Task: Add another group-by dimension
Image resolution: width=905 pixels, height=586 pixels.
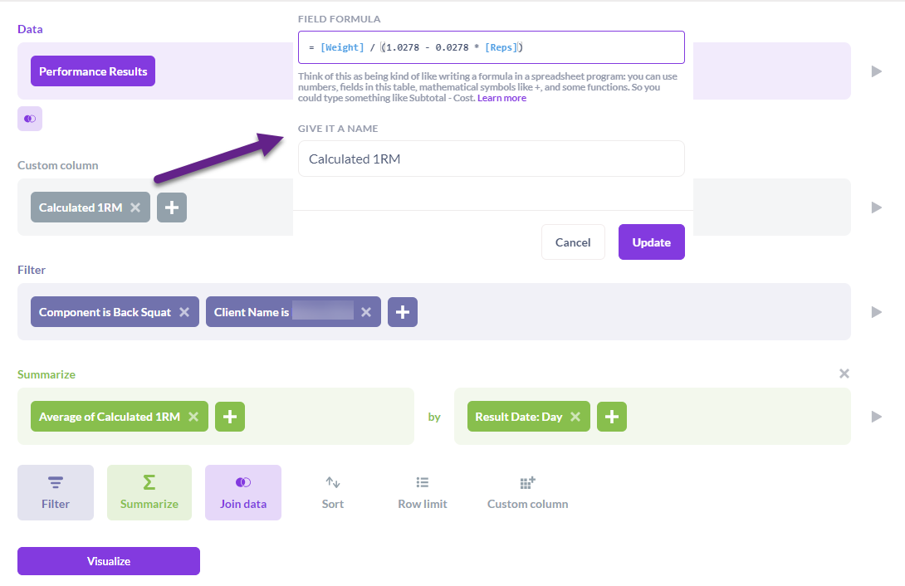Action: click(612, 417)
